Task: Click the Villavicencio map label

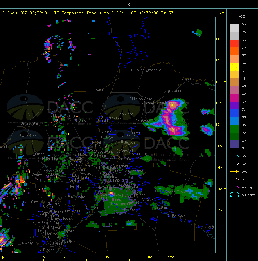Action: click(63, 116)
